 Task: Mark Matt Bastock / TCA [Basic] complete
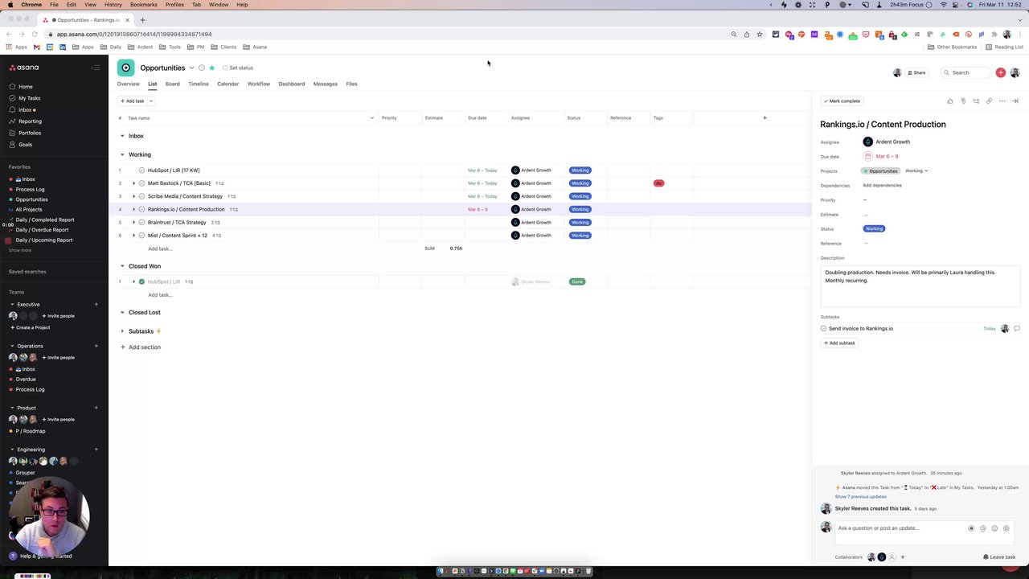click(141, 183)
